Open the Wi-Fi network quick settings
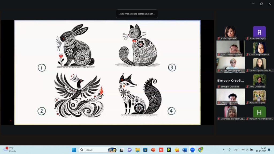Viewport: 274px width, 154px height. click(243, 150)
